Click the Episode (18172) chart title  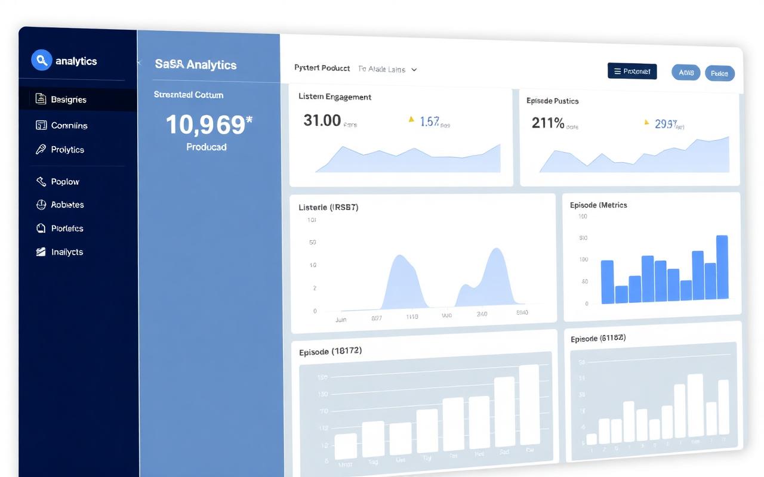coord(331,352)
